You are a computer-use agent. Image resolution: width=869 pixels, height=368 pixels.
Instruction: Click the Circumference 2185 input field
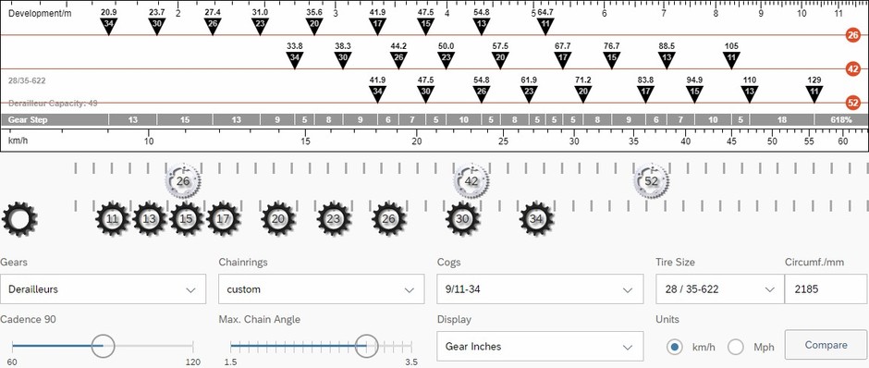(826, 289)
